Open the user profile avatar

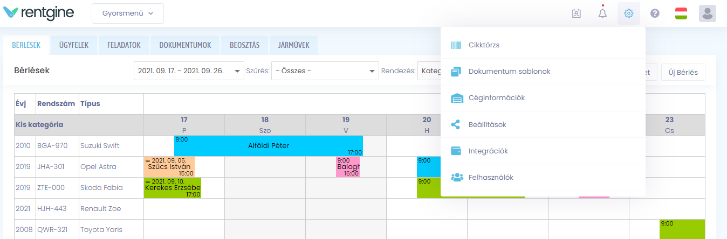(707, 13)
